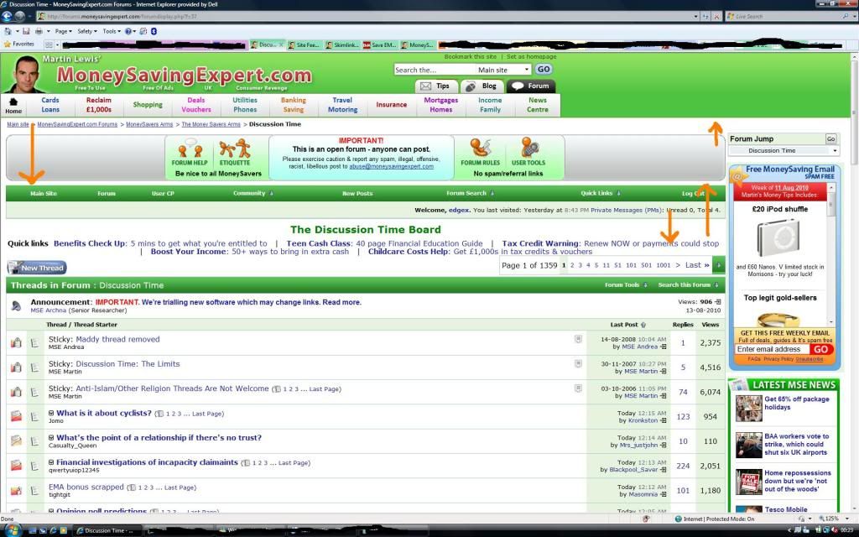Viewport: 859px width, 537px height.
Task: Open the package holidays news thumbnail
Action: tap(748, 409)
